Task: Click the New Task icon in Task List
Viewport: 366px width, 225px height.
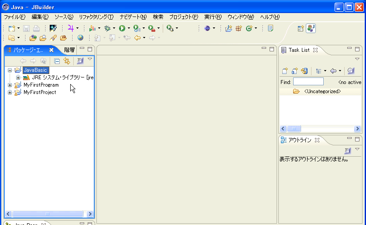Action: pyautogui.click(x=284, y=71)
